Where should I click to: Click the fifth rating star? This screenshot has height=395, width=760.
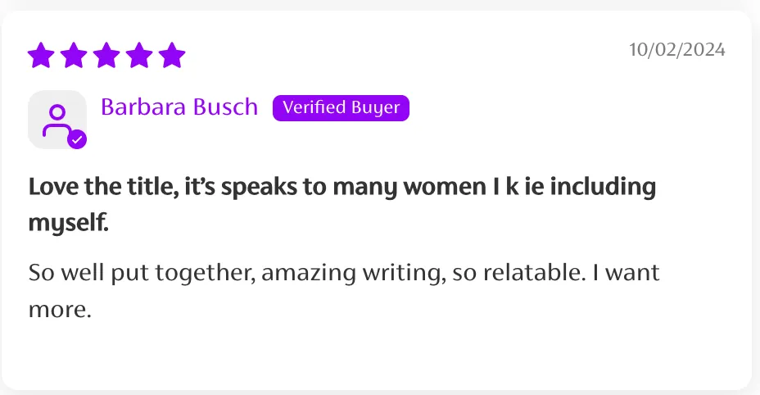pyautogui.click(x=172, y=56)
